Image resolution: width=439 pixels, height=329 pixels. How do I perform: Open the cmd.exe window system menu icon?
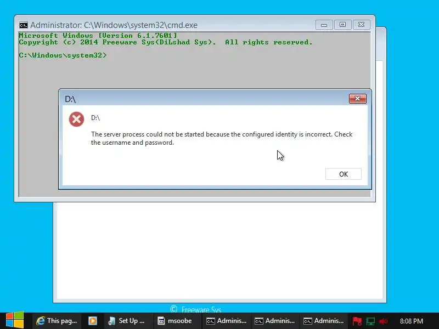(x=24, y=25)
